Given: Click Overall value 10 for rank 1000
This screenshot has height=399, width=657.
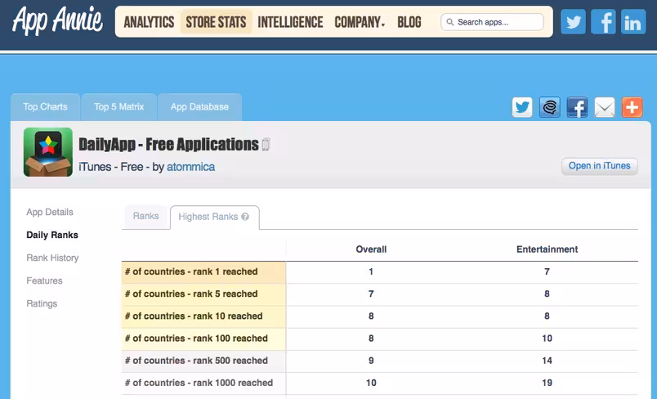Looking at the screenshot, I should click(x=371, y=383).
